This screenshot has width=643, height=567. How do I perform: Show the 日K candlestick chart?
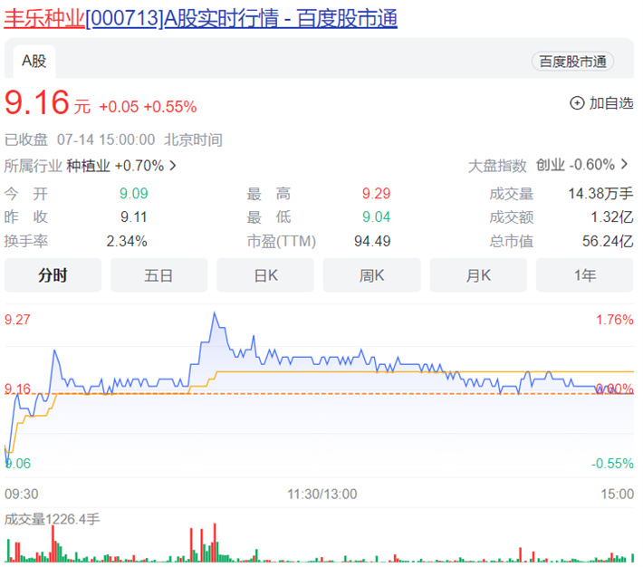tap(265, 275)
